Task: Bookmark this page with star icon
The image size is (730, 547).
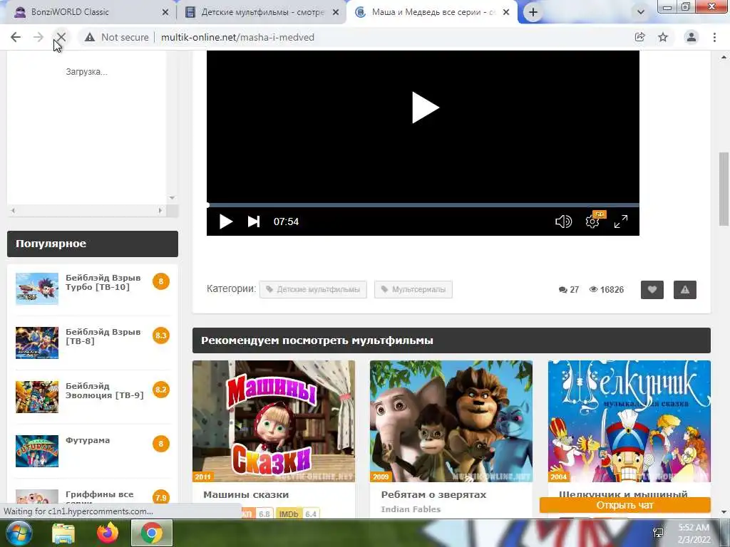Action: point(663,37)
